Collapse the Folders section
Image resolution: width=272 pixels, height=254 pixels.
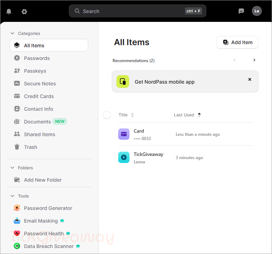(x=12, y=168)
